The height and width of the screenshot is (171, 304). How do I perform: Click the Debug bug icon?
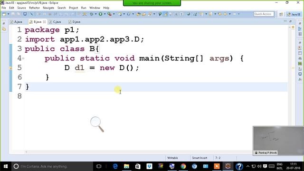pos(91,14)
